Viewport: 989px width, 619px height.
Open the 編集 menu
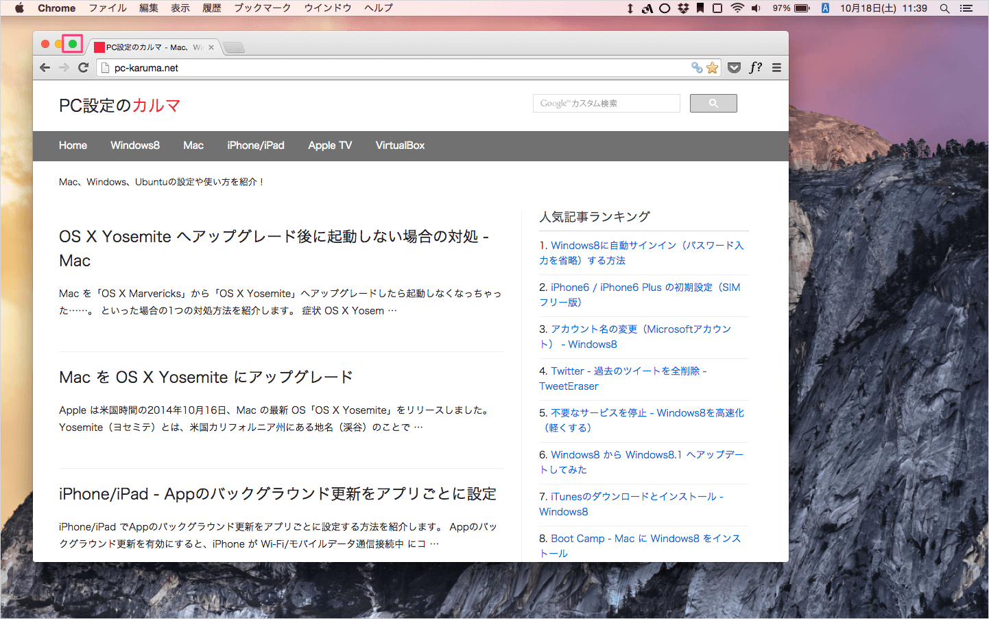(x=149, y=8)
